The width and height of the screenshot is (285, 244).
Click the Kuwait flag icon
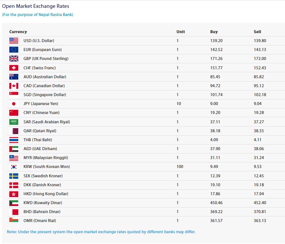coord(13,203)
